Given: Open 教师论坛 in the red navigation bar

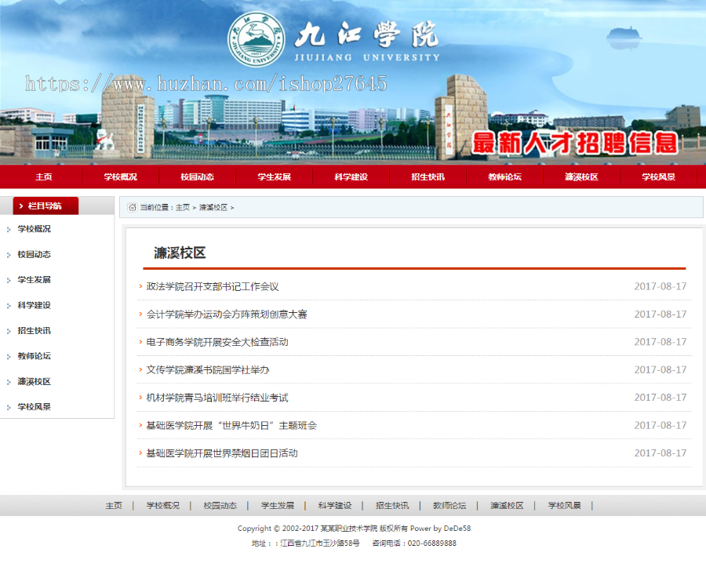Looking at the screenshot, I should tap(504, 177).
